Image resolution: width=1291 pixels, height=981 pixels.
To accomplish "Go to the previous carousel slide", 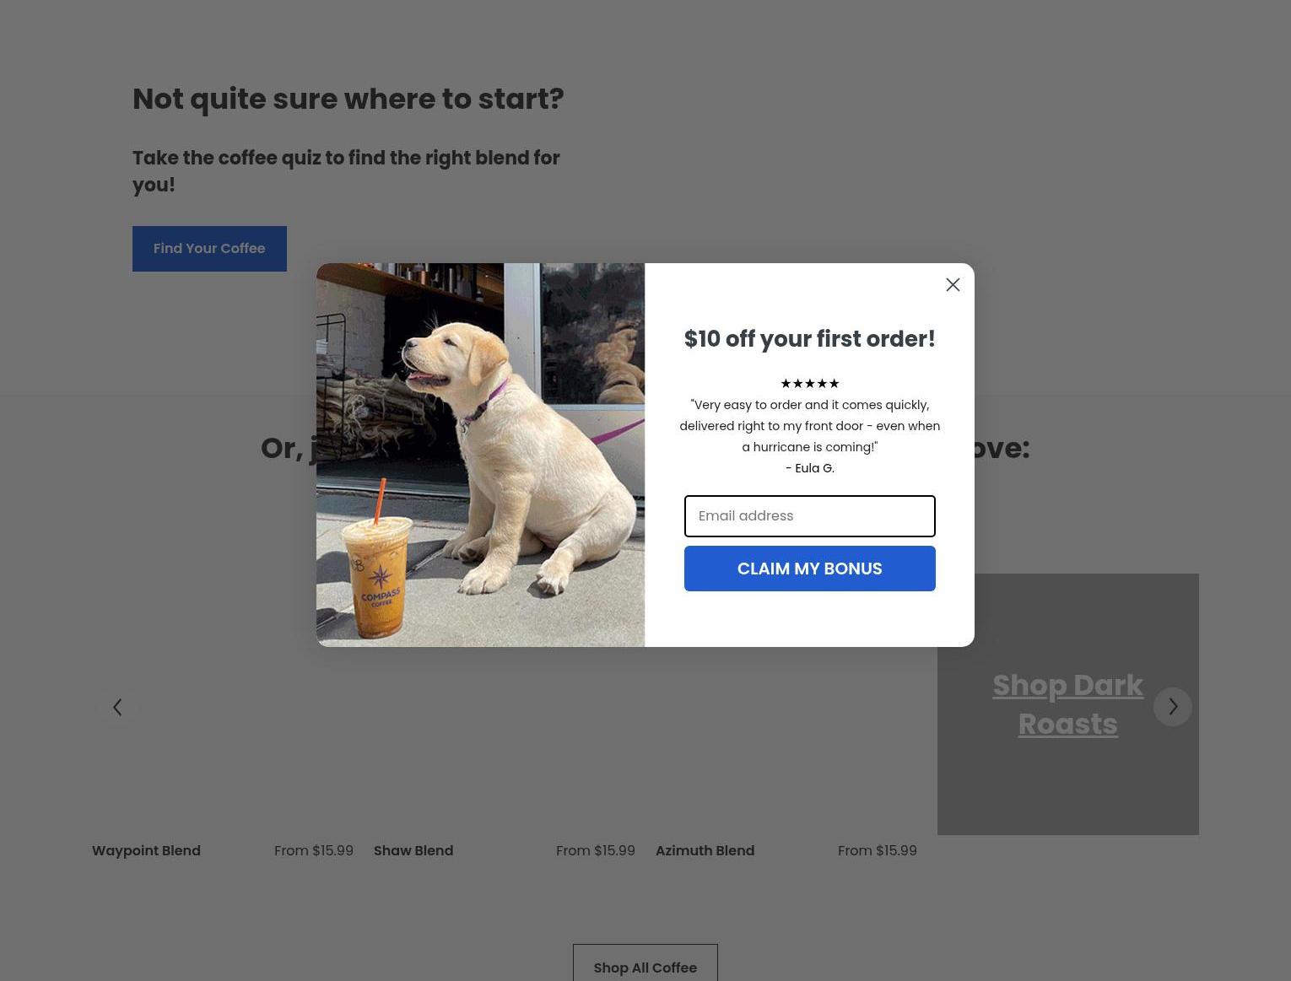I will [x=118, y=707].
